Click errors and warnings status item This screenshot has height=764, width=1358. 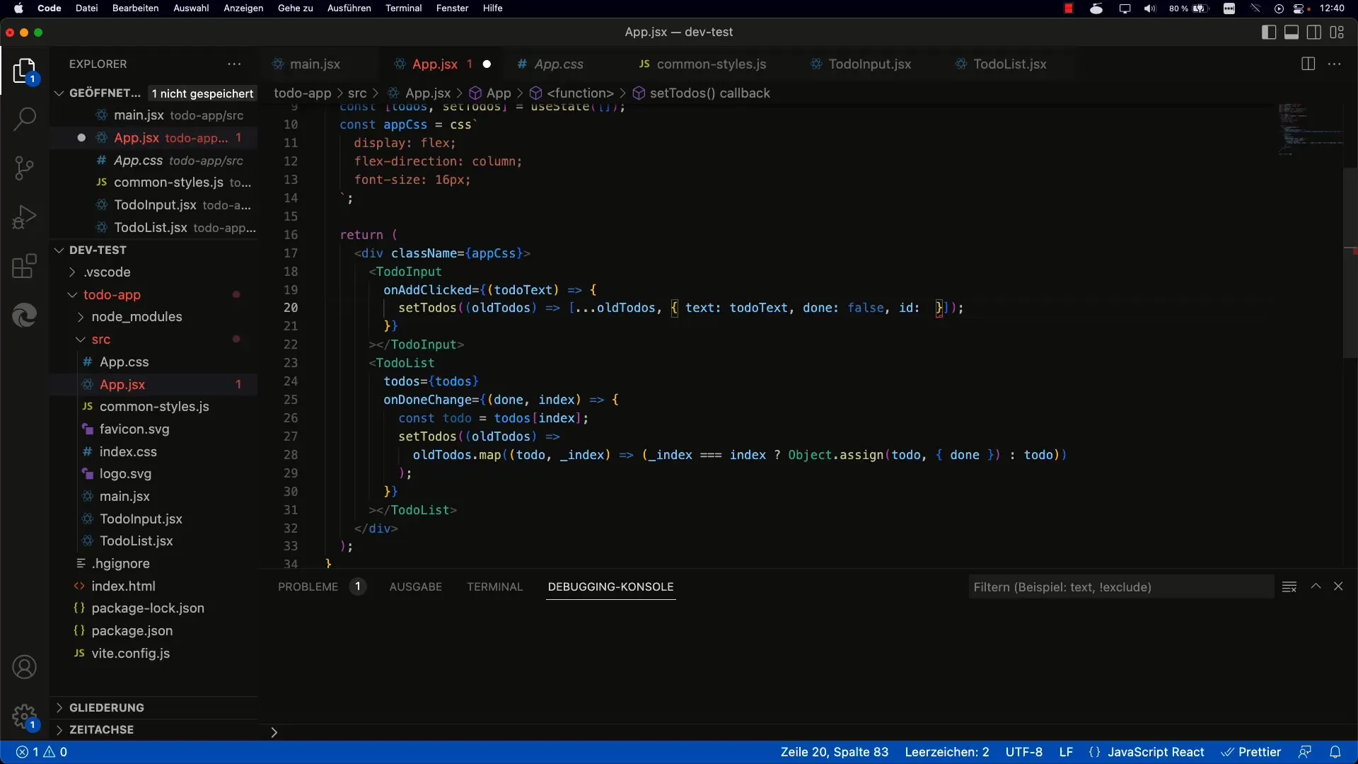pyautogui.click(x=42, y=752)
